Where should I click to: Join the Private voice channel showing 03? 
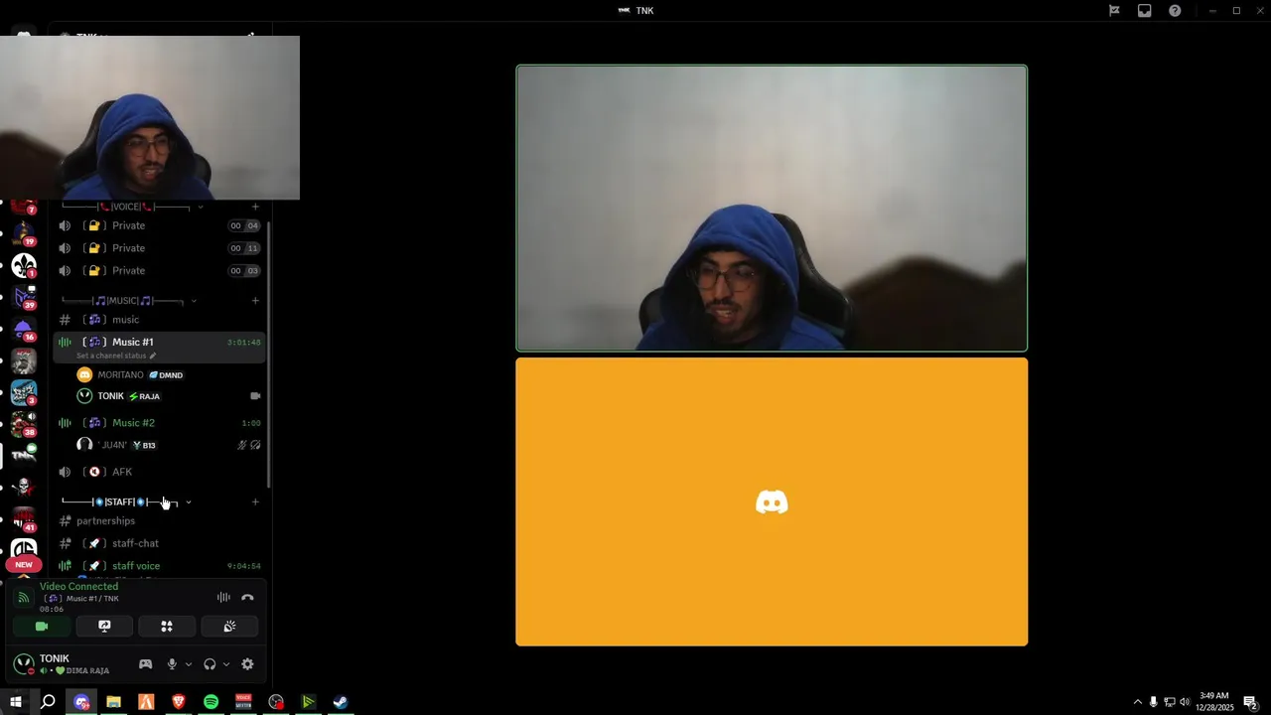(x=159, y=270)
